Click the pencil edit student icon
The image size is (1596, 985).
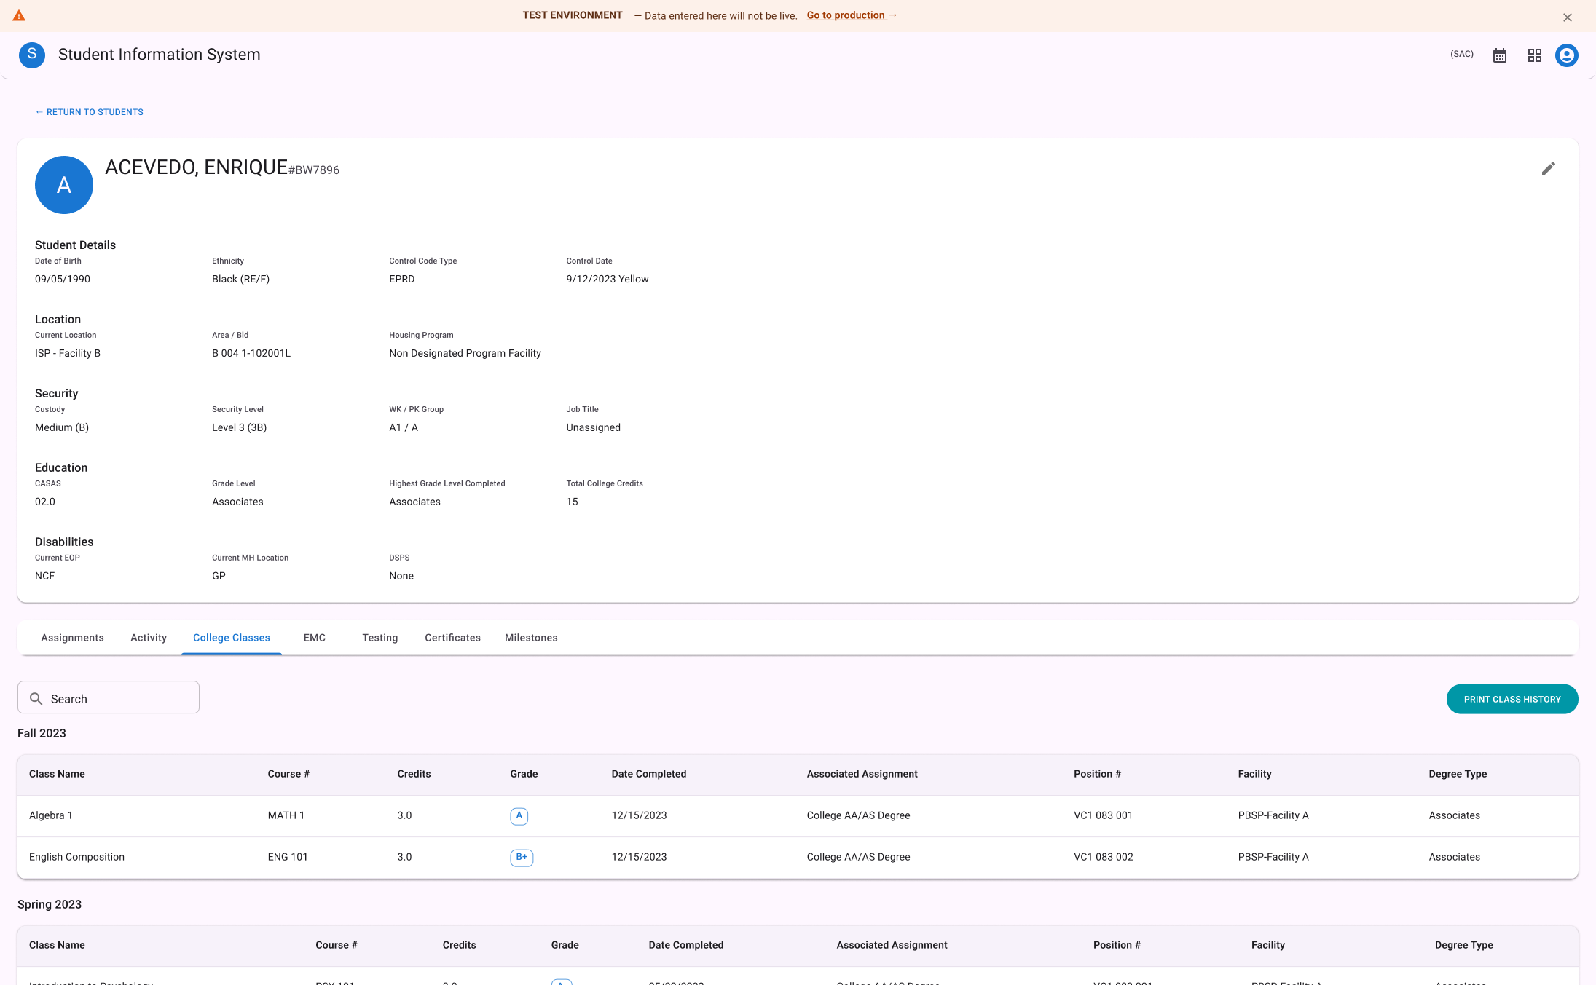tap(1549, 168)
